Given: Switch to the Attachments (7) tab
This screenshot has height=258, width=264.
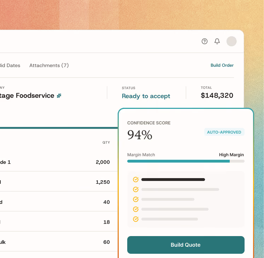Looking at the screenshot, I should (49, 65).
